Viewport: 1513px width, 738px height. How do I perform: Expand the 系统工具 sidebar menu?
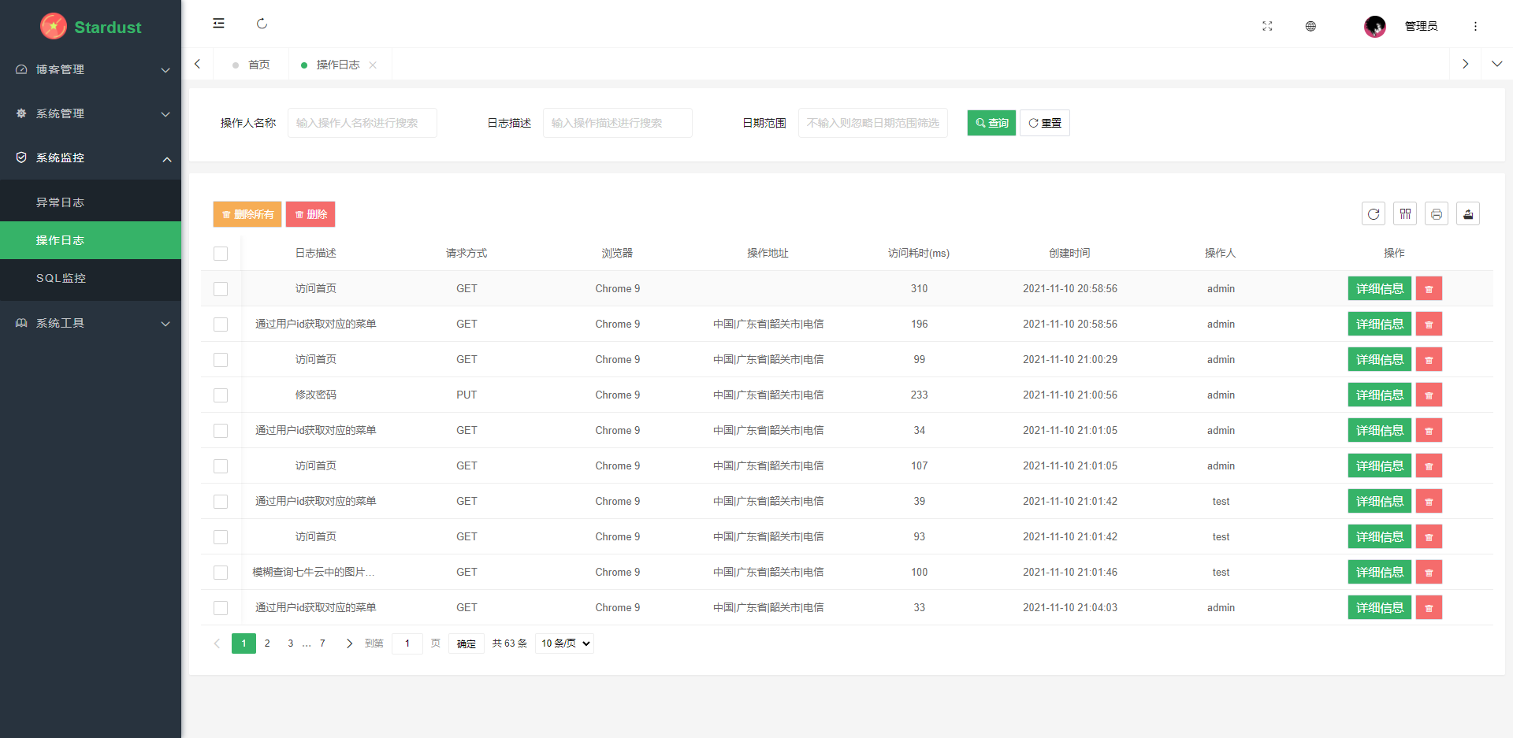pyautogui.click(x=91, y=323)
